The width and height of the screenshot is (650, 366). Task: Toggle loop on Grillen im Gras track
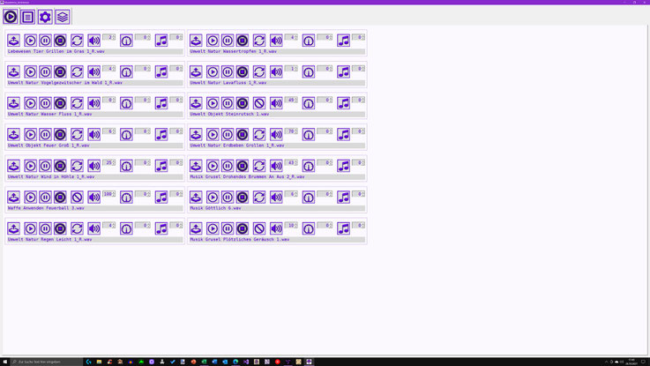(x=77, y=41)
